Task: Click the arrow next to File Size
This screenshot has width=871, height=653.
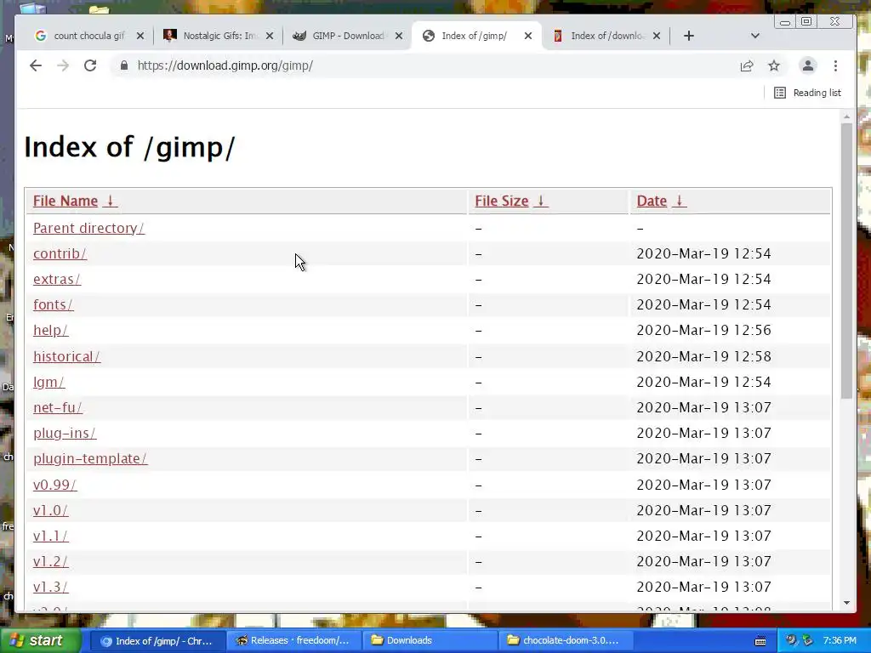Action: click(x=540, y=201)
